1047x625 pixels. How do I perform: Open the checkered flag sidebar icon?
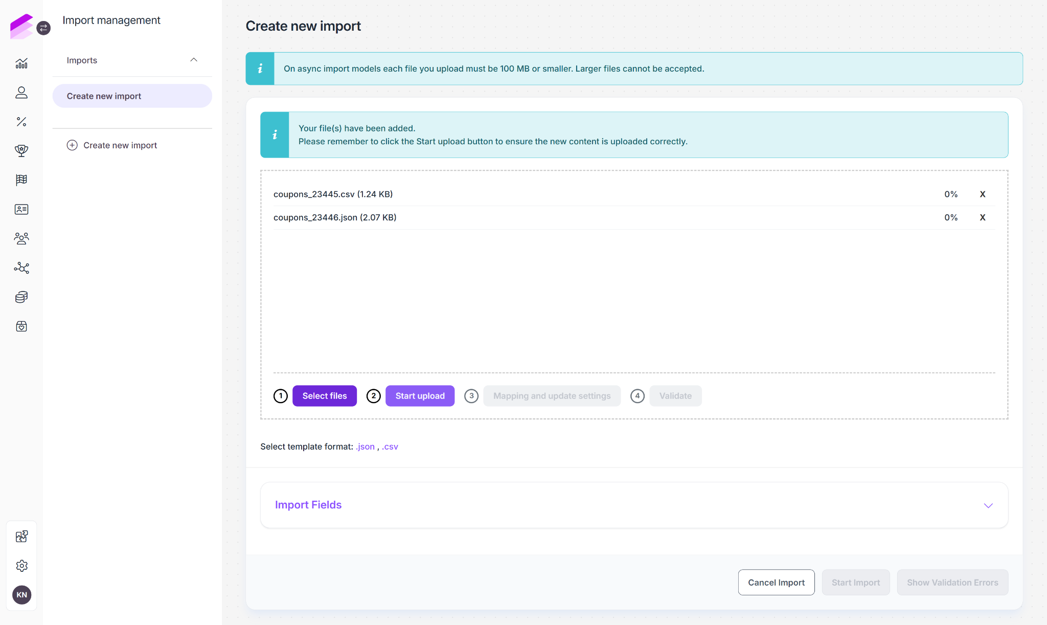pos(21,180)
